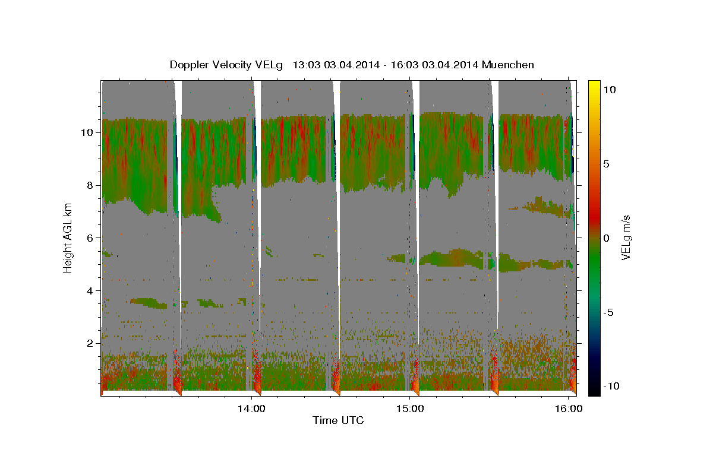Click the '14:00' time axis label
The image size is (713, 475).
pyautogui.click(x=251, y=408)
